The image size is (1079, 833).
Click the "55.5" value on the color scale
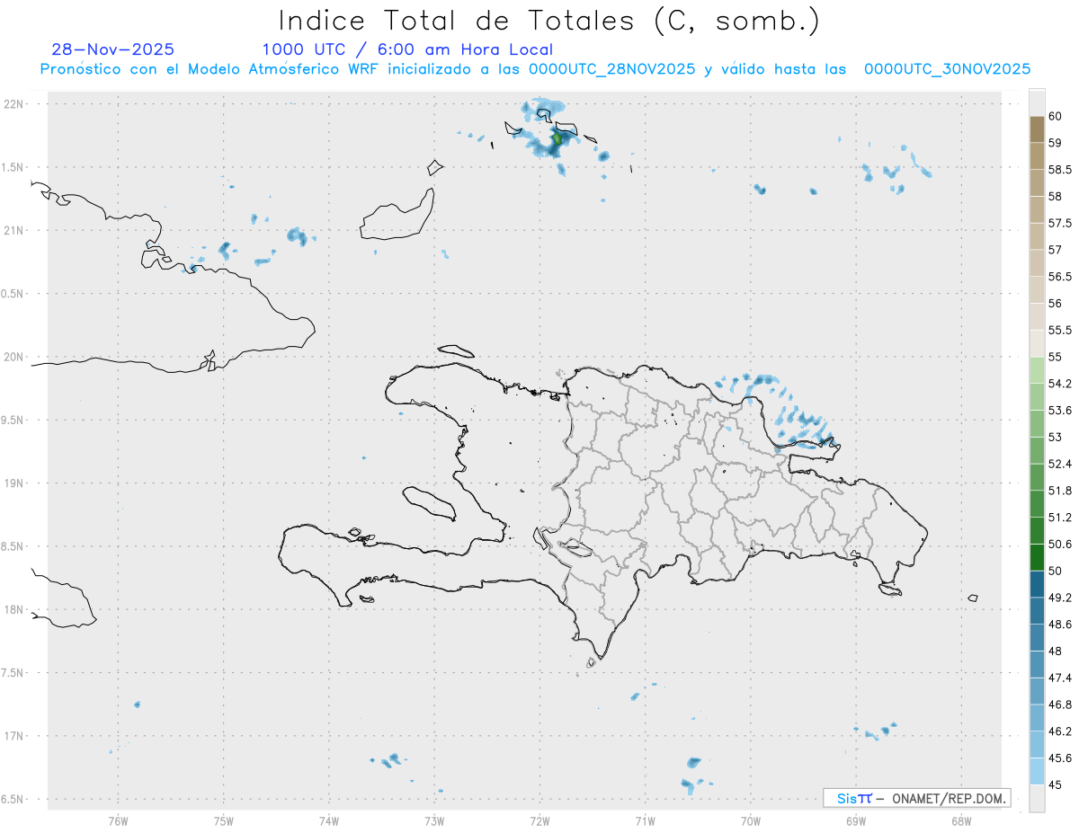tap(1060, 330)
